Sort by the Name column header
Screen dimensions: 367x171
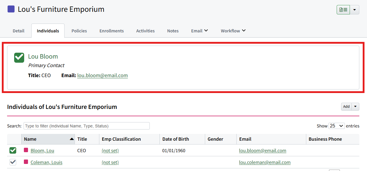tap(48, 139)
